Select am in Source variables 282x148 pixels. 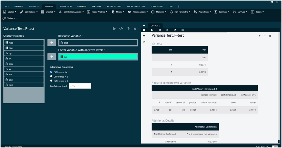click(24, 74)
